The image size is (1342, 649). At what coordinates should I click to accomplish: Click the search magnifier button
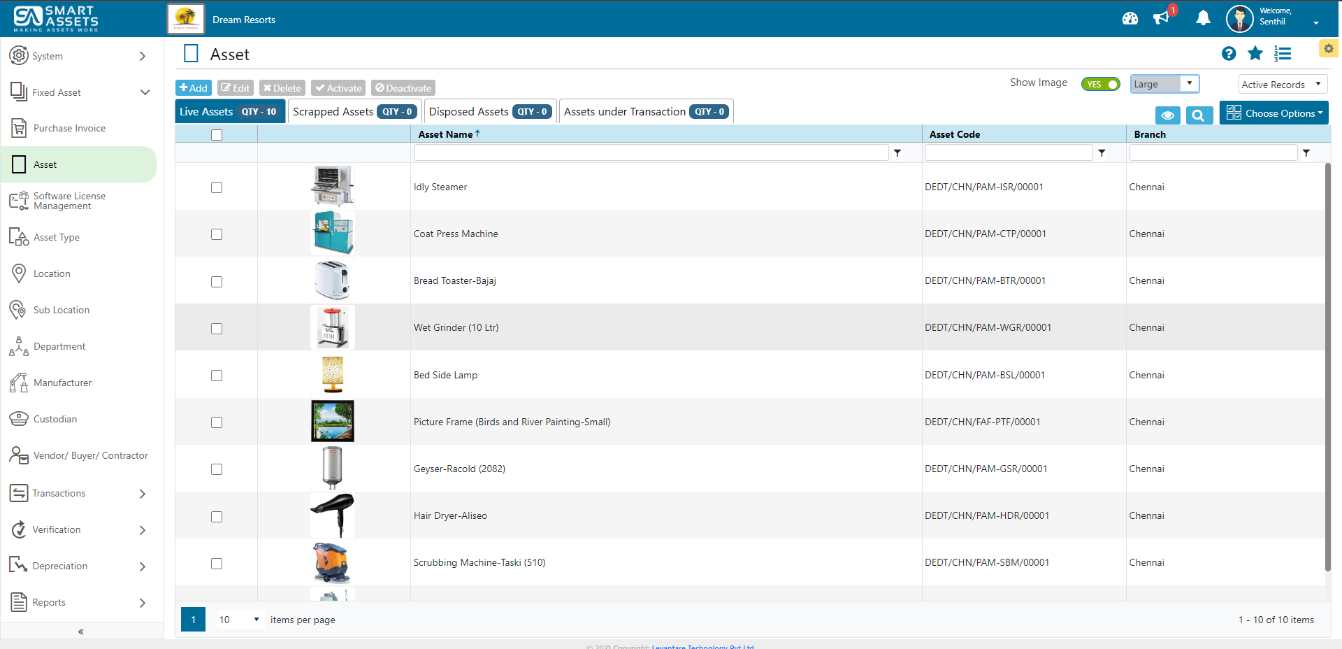pos(1199,115)
